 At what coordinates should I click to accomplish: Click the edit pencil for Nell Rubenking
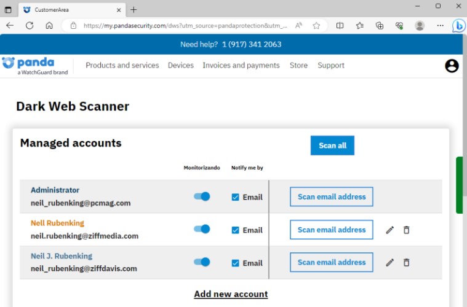[389, 230]
